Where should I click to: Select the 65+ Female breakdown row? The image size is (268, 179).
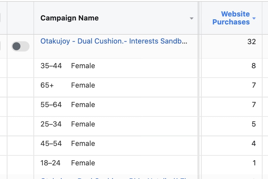114,85
